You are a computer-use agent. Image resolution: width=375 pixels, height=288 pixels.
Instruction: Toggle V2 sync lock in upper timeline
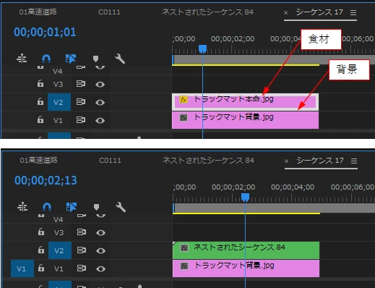(x=81, y=102)
